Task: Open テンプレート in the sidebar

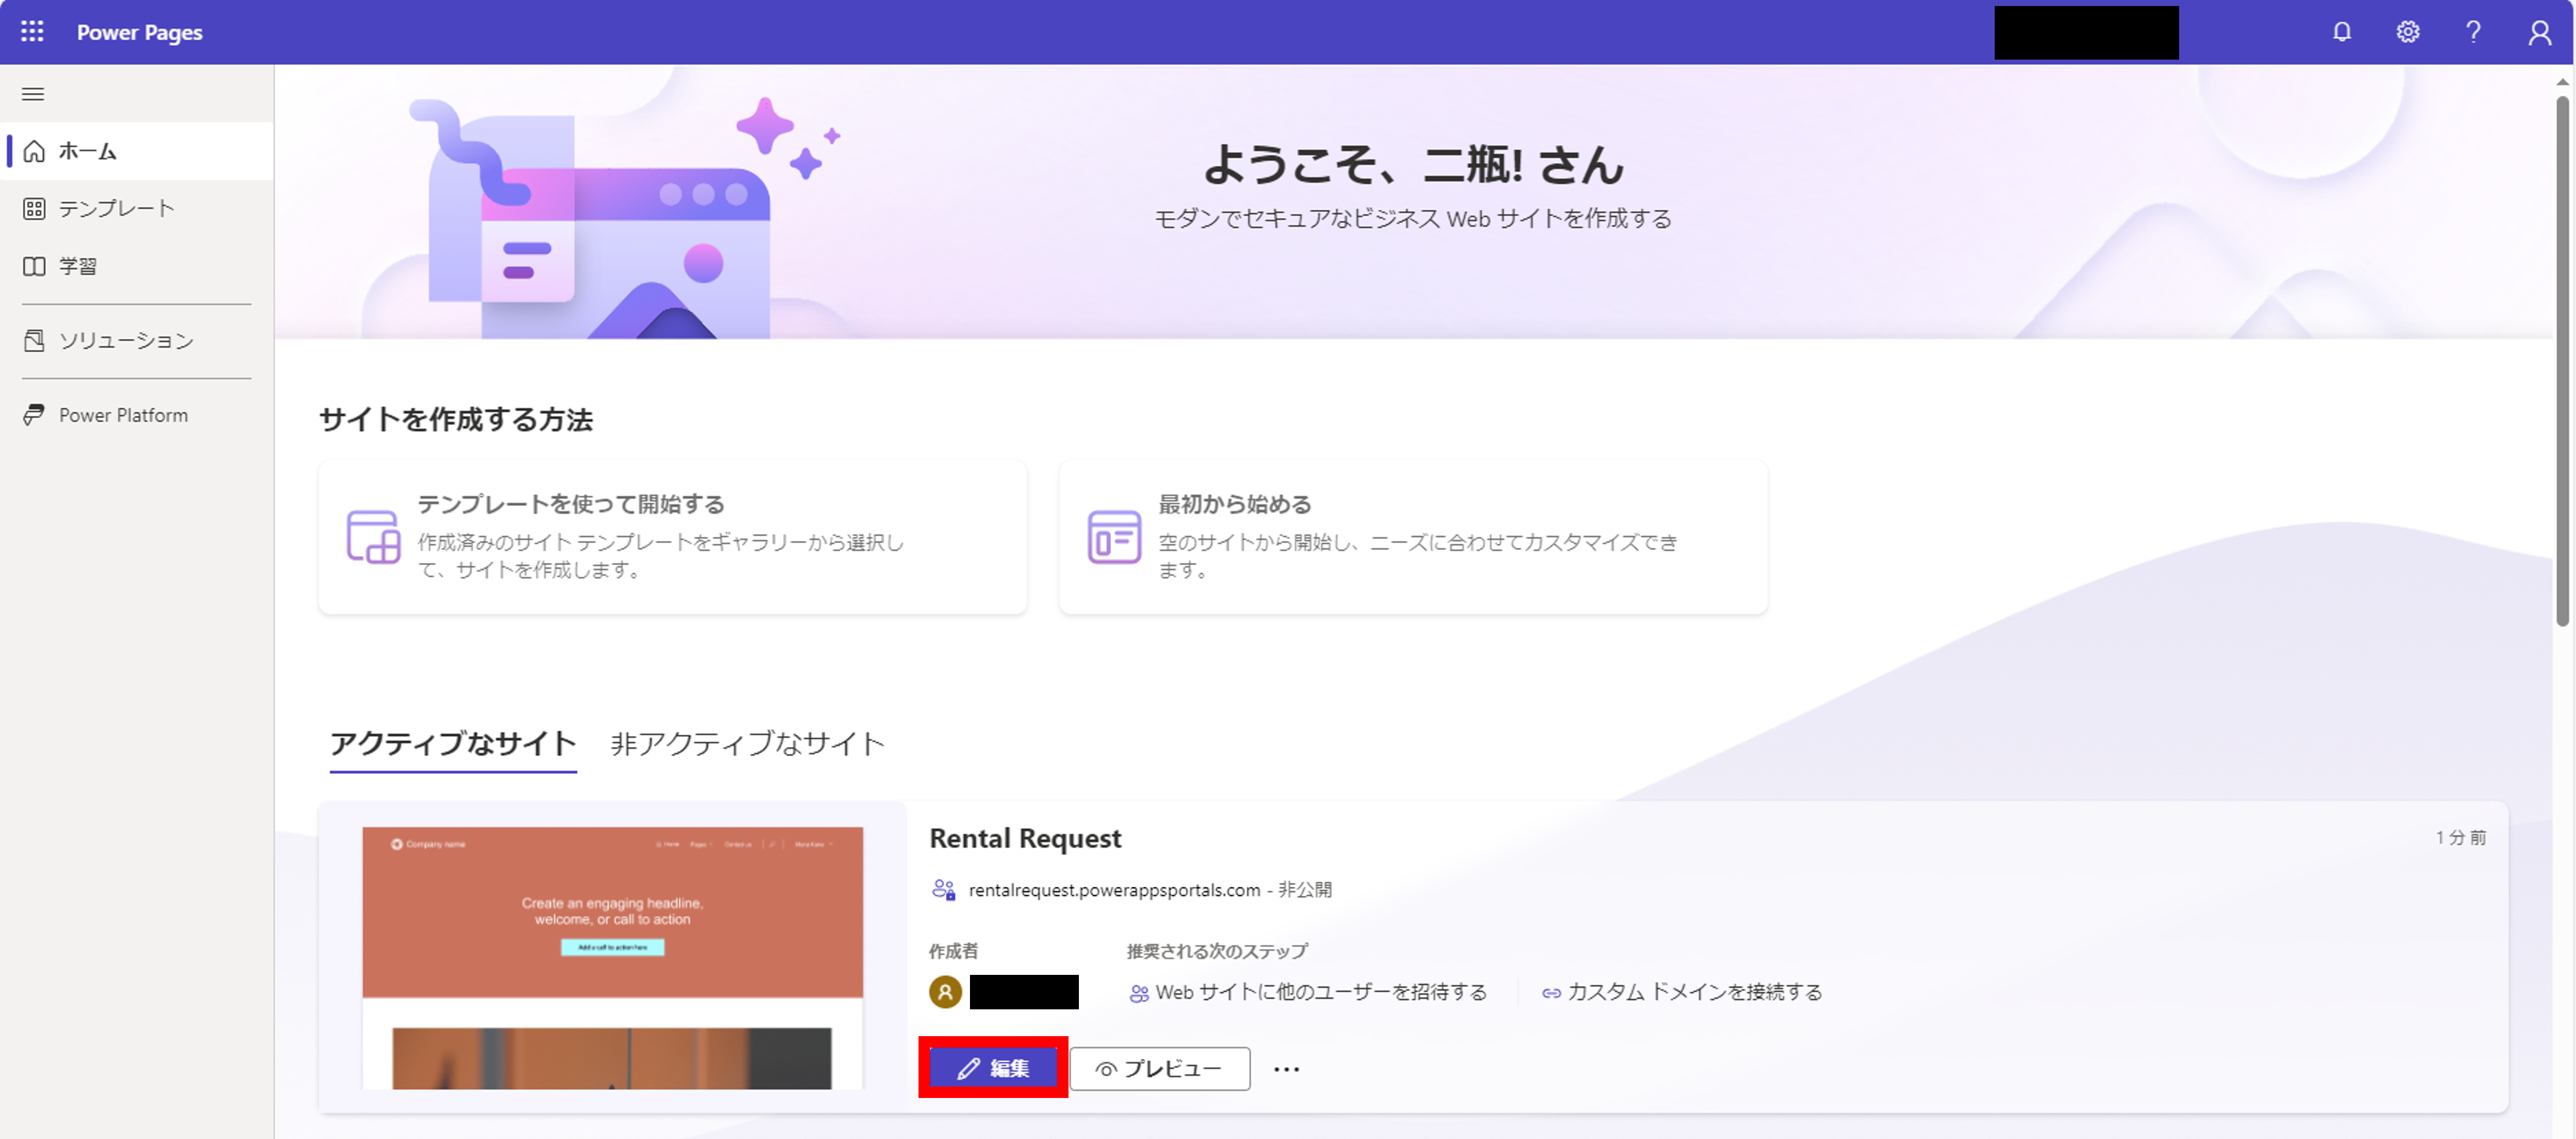Action: click(x=116, y=209)
